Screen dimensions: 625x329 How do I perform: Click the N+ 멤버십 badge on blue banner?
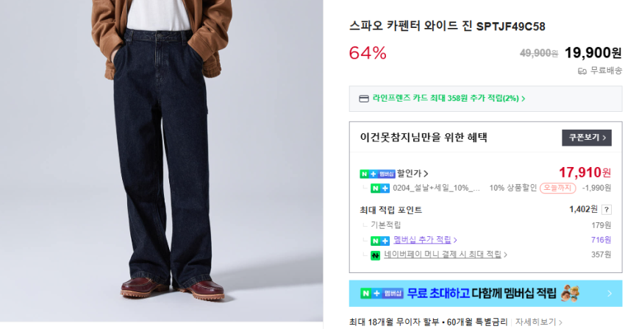pyautogui.click(x=382, y=294)
